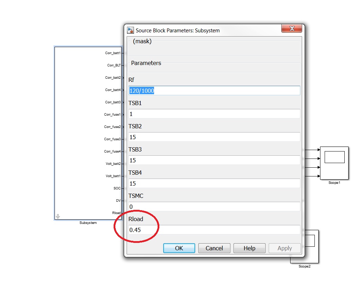Click the TSB4 input box
Screen dimensions: 357x284
[214, 183]
